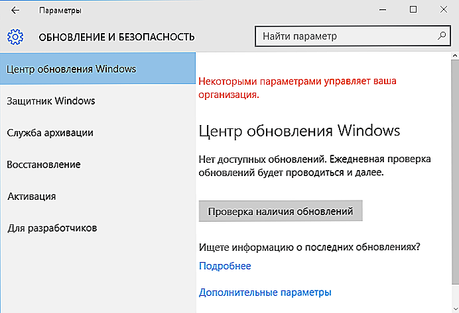Select Для разработчиков in sidebar
Screen dimensions: 459x313
coord(98,228)
